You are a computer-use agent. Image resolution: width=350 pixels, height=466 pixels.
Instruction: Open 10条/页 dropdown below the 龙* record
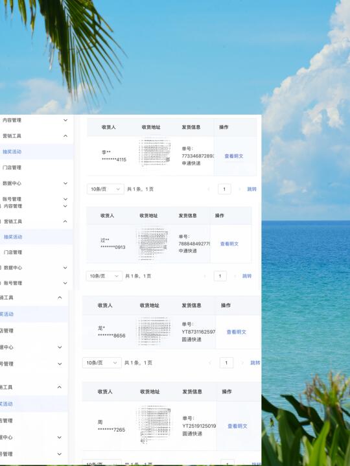tap(102, 363)
